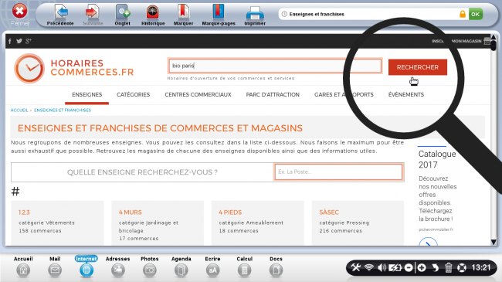This screenshot has width=502, height=282.
Task: Open Adresses contacts in bottom dock
Action: pos(118,270)
